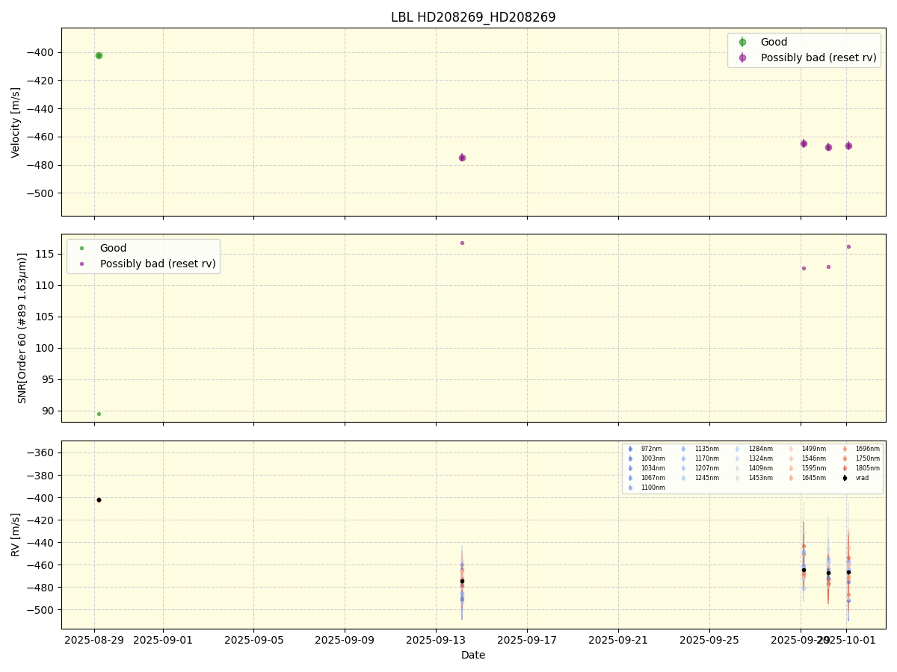Select the purple velocity point near 2025-09-14
Image resolution: width=897 pixels, height=672 pixels.
462,158
